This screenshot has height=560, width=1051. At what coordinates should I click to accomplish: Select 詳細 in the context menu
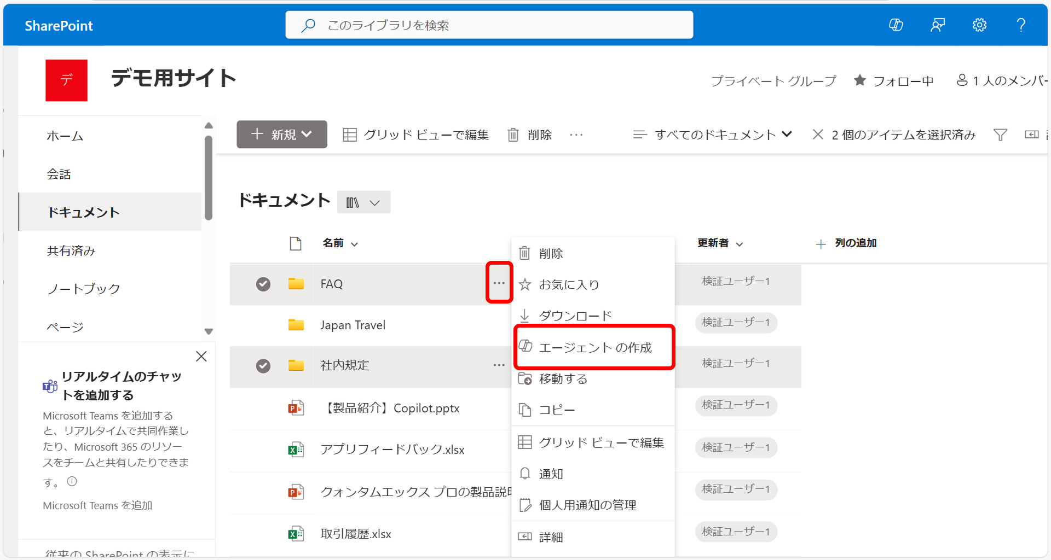593,537
